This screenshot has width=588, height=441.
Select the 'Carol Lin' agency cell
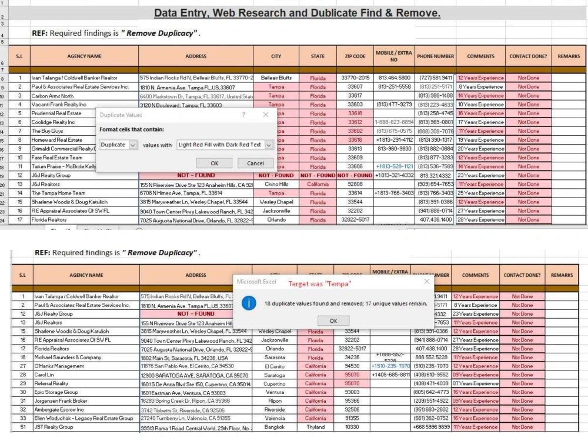pos(86,375)
